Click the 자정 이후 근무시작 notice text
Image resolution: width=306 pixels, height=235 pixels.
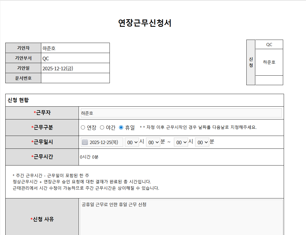click(198, 127)
